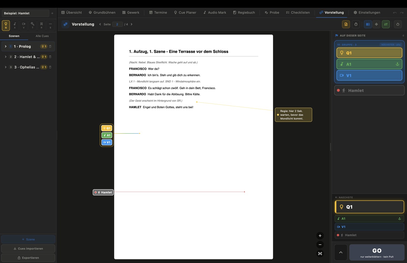The image size is (407, 263).
Task: Click the Exportieren button
Action: coord(28,258)
